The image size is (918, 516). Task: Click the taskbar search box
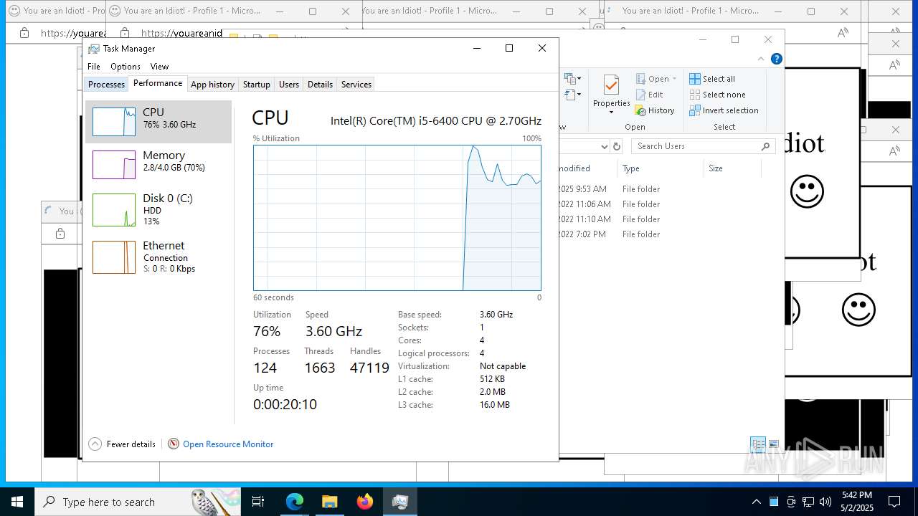[x=138, y=502]
